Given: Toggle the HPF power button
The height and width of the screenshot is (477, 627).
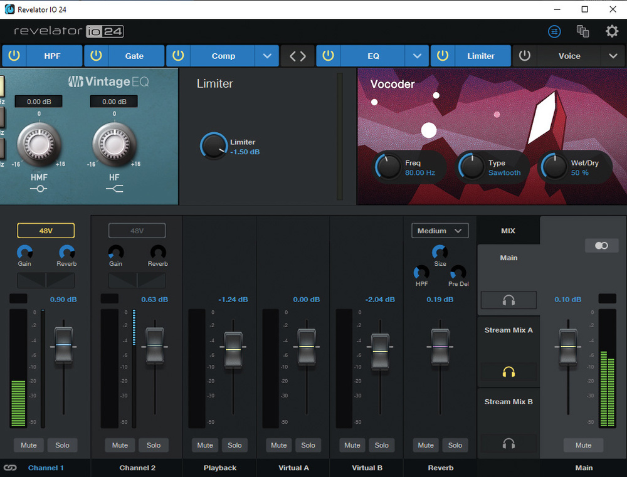Looking at the screenshot, I should [14, 56].
